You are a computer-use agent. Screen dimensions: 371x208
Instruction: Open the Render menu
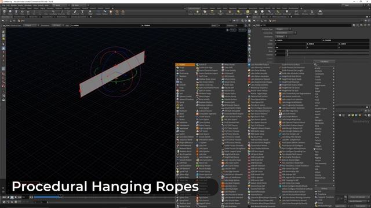click(14, 5)
